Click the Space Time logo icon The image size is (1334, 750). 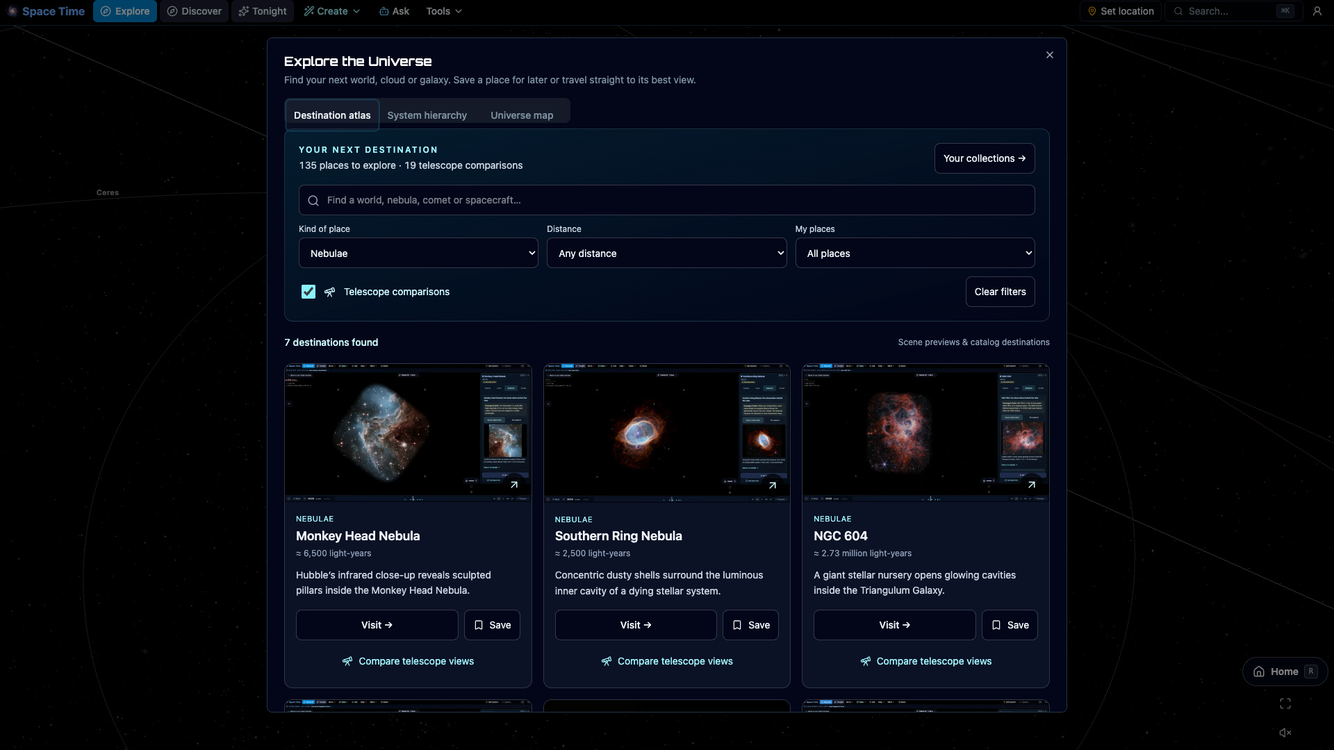pyautogui.click(x=12, y=11)
